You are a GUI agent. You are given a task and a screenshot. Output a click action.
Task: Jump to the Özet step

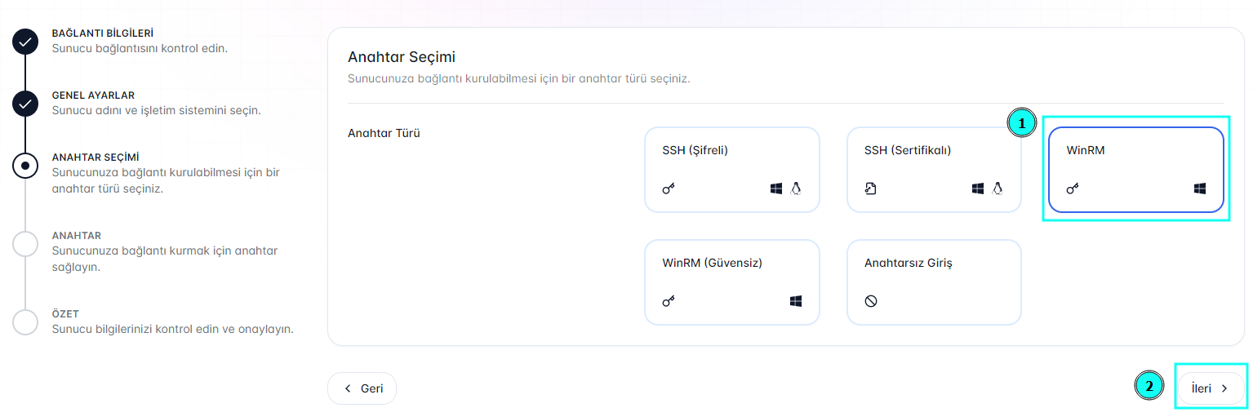[25, 322]
